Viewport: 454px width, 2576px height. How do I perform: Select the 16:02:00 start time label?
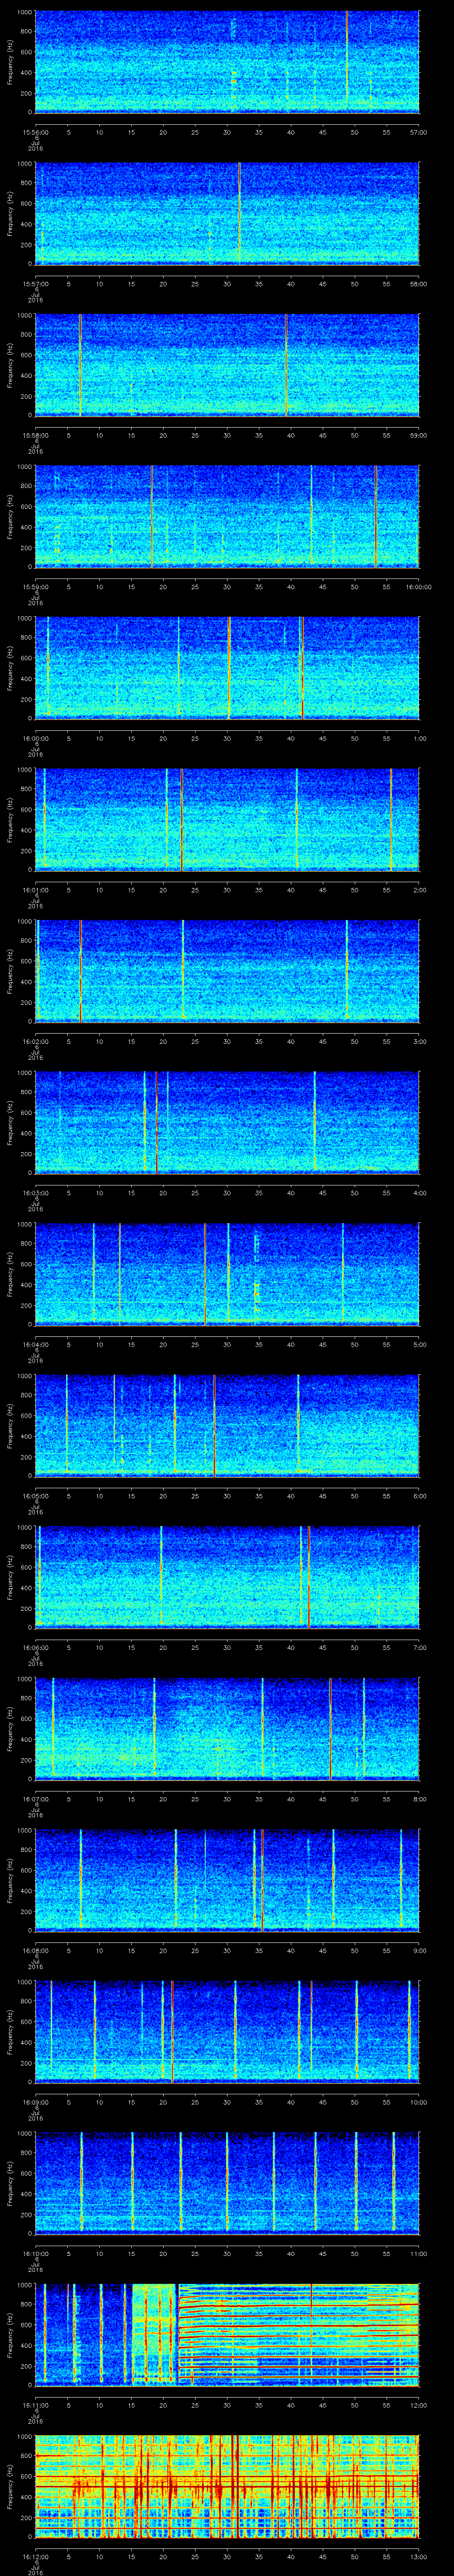pyautogui.click(x=35, y=1041)
